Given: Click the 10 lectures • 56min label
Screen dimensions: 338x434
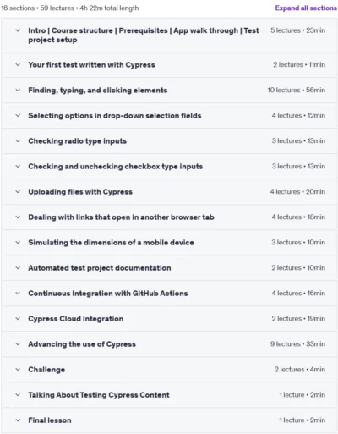Looking at the screenshot, I should point(297,91).
